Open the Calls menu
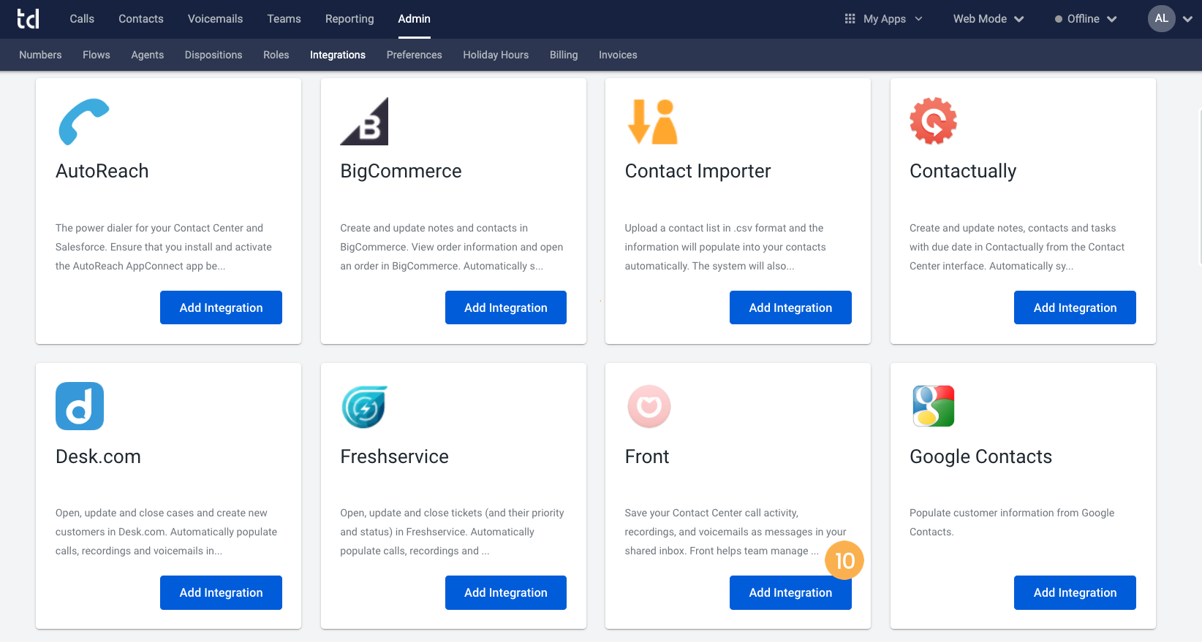Image resolution: width=1202 pixels, height=642 pixels. pyautogui.click(x=82, y=19)
